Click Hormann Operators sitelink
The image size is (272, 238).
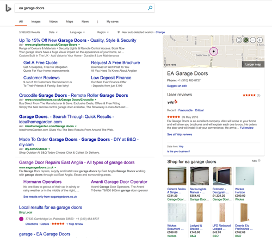point(42,181)
